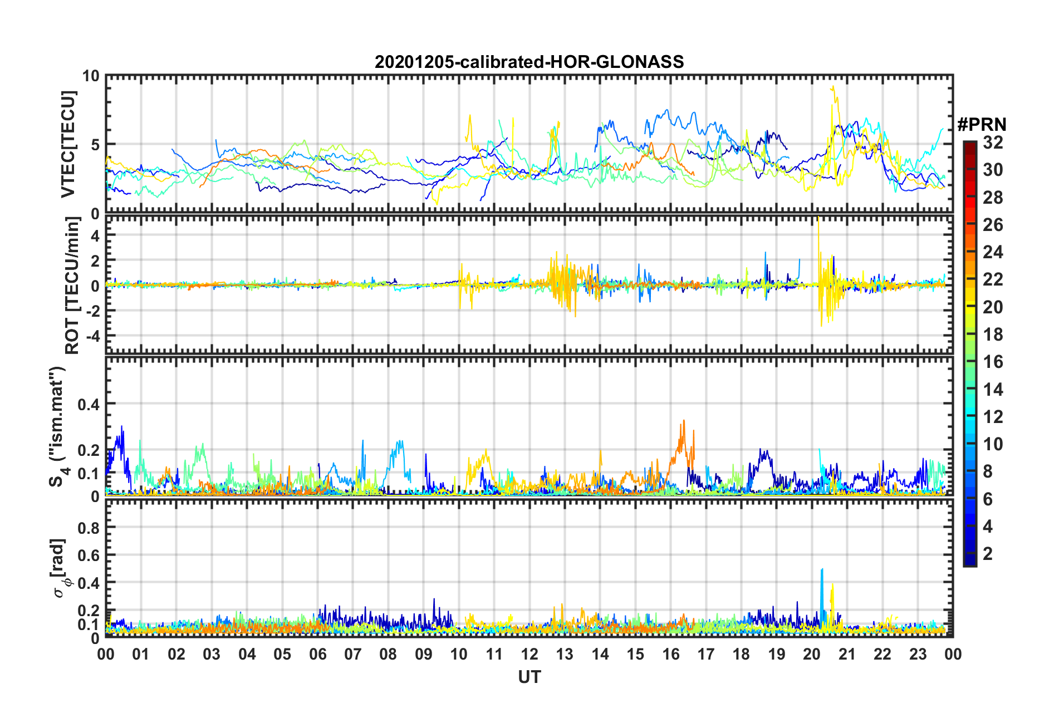Pick the "12" tick on the PRN colorbar
The image size is (1059, 708).
993,416
